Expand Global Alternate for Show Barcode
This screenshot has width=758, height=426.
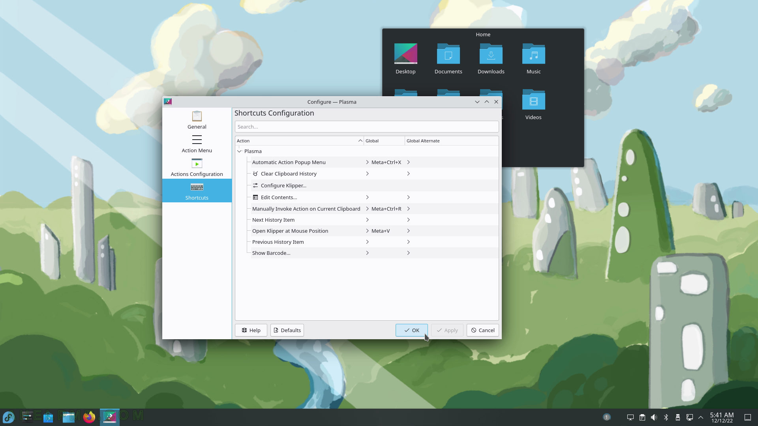click(408, 253)
